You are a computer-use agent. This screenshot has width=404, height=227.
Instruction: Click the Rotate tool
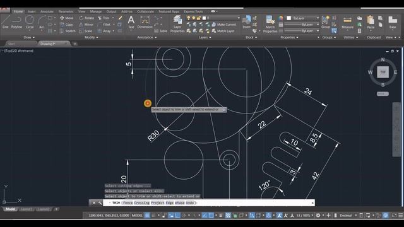(86, 18)
